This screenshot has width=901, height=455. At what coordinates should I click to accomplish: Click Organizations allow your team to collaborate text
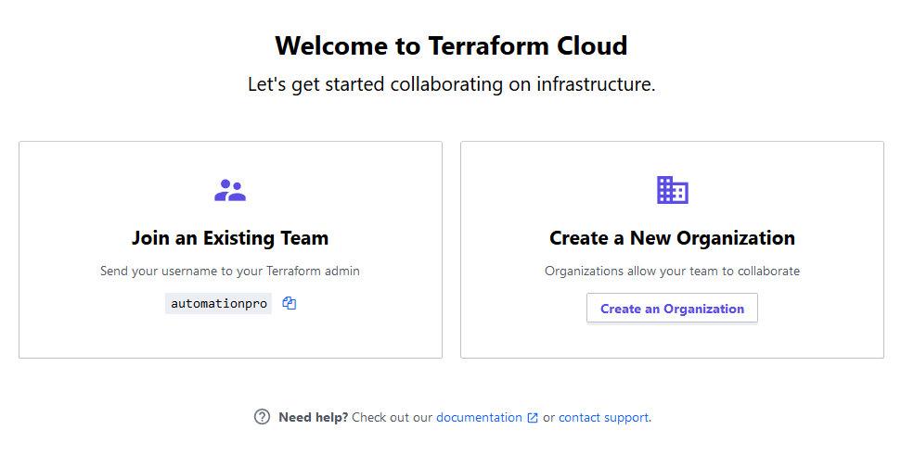click(x=673, y=271)
